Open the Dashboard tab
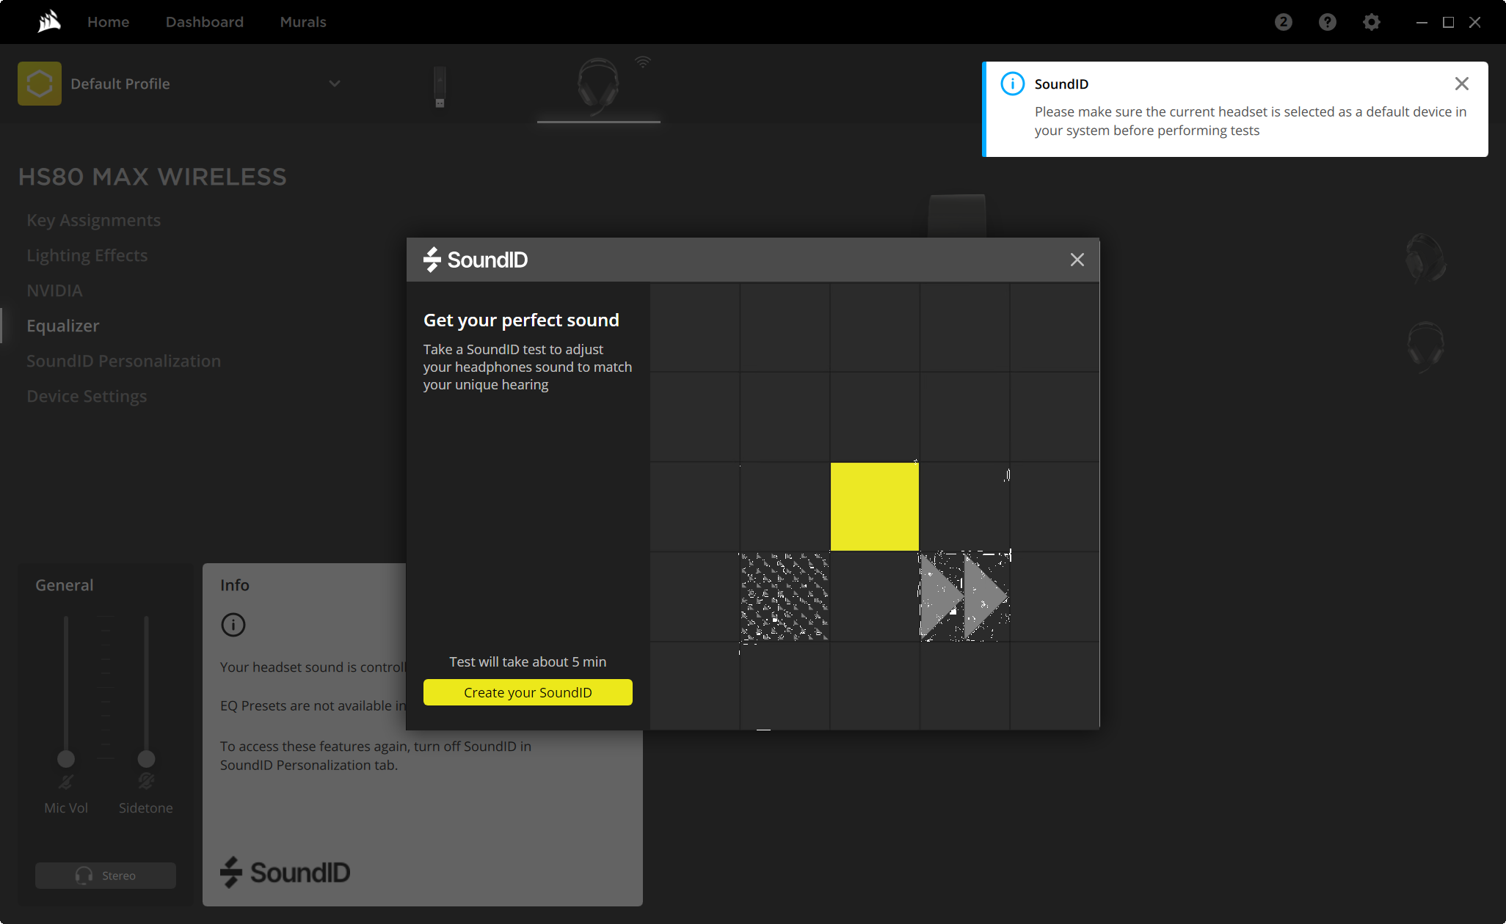 [205, 22]
